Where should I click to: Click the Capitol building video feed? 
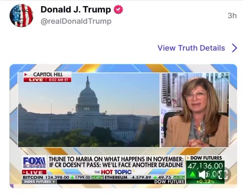point(88,110)
